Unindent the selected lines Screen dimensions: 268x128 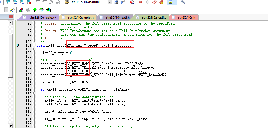pos(45,2)
